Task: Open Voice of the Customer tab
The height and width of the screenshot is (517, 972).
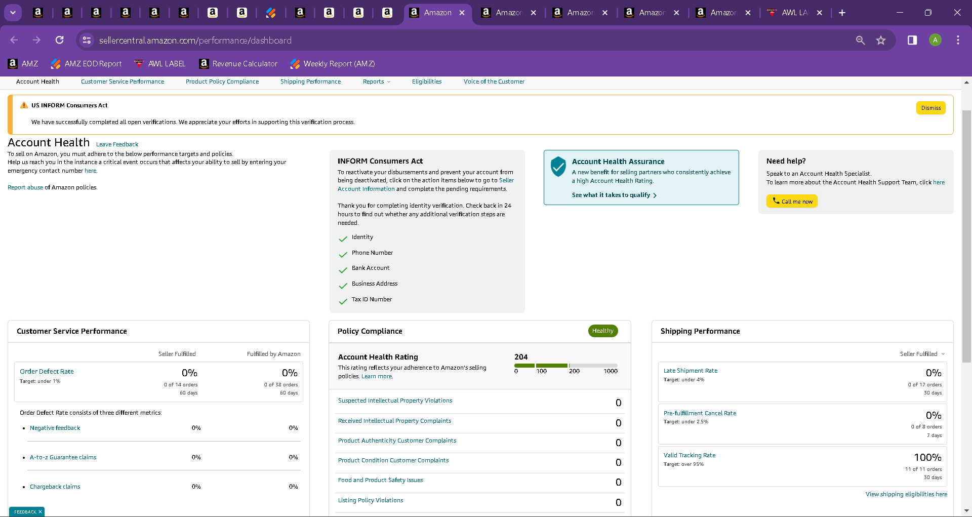Action: pyautogui.click(x=494, y=82)
